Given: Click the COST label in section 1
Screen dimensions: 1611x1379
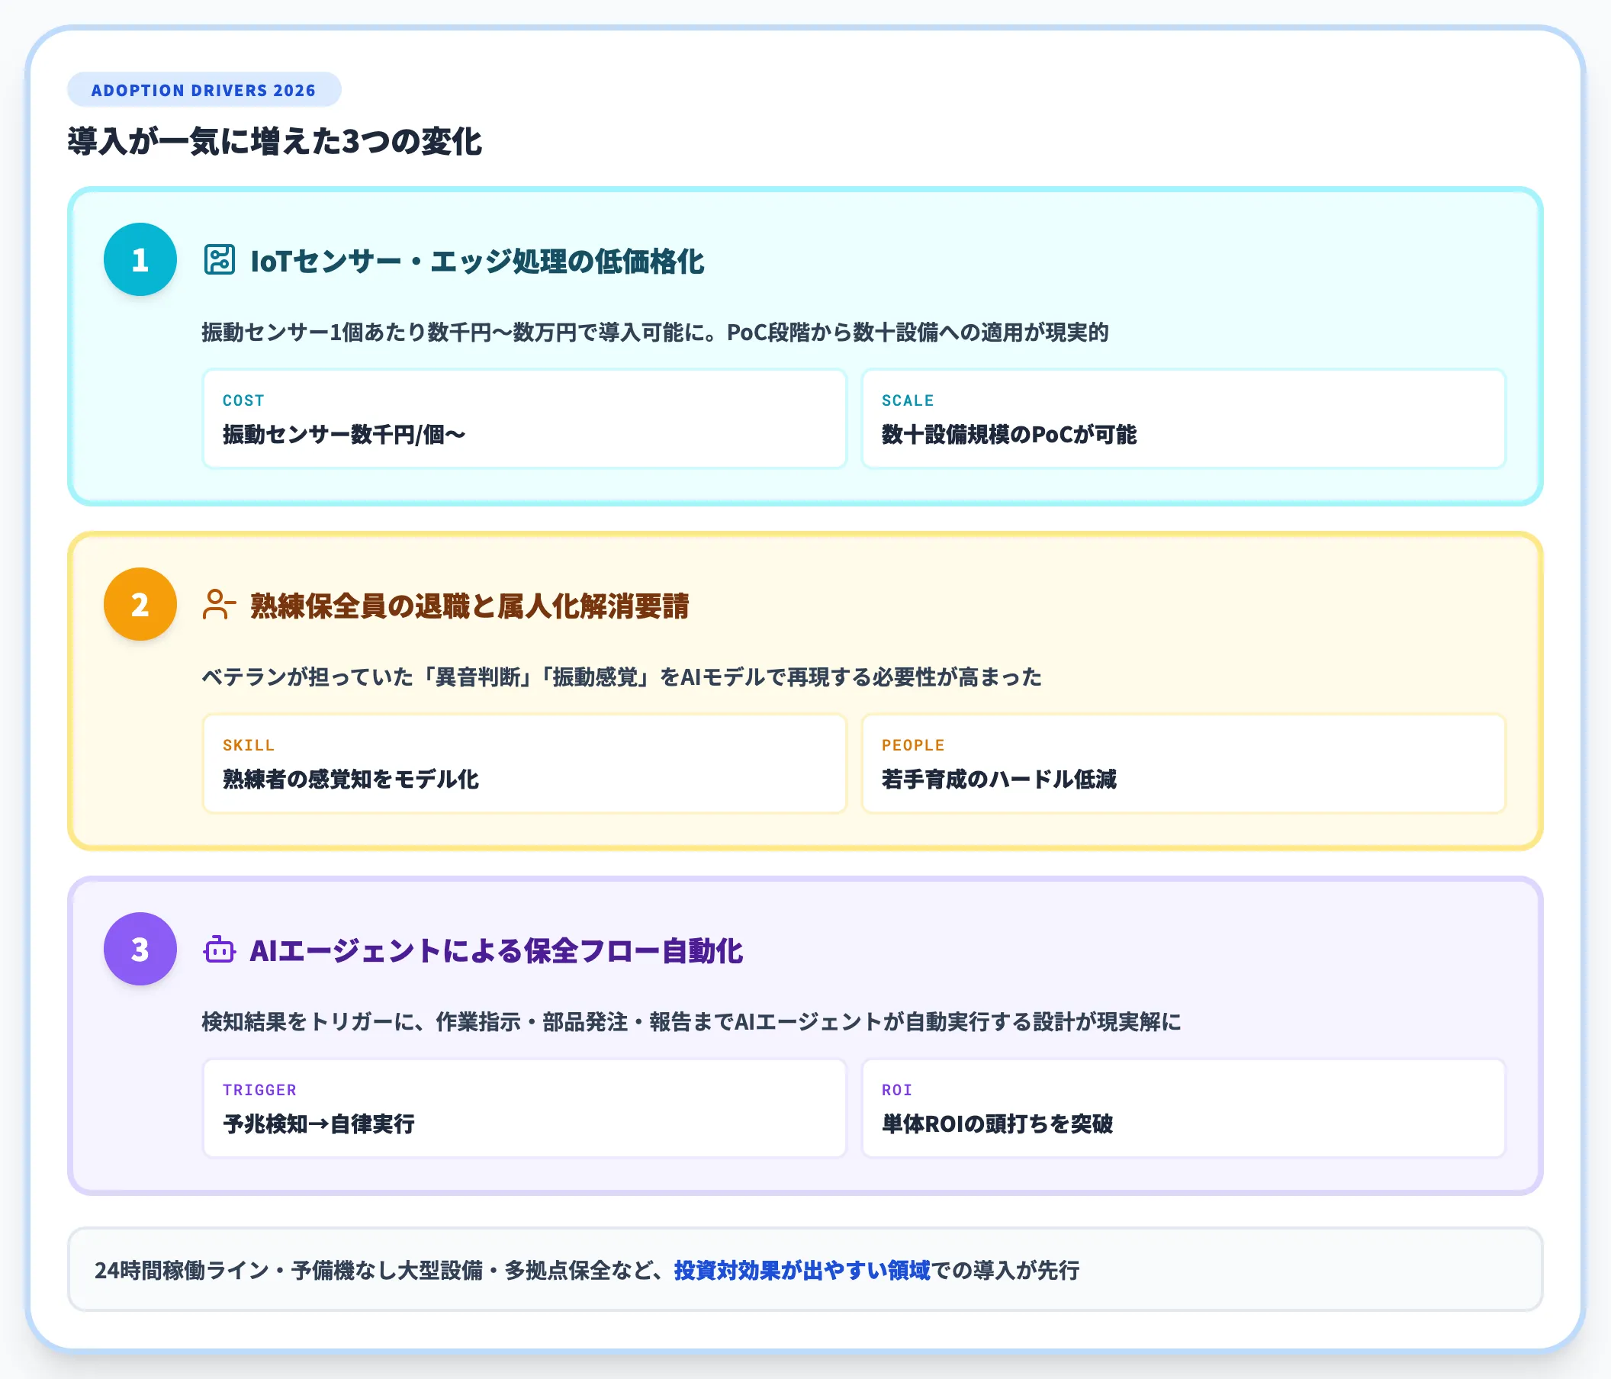Looking at the screenshot, I should tap(243, 400).
